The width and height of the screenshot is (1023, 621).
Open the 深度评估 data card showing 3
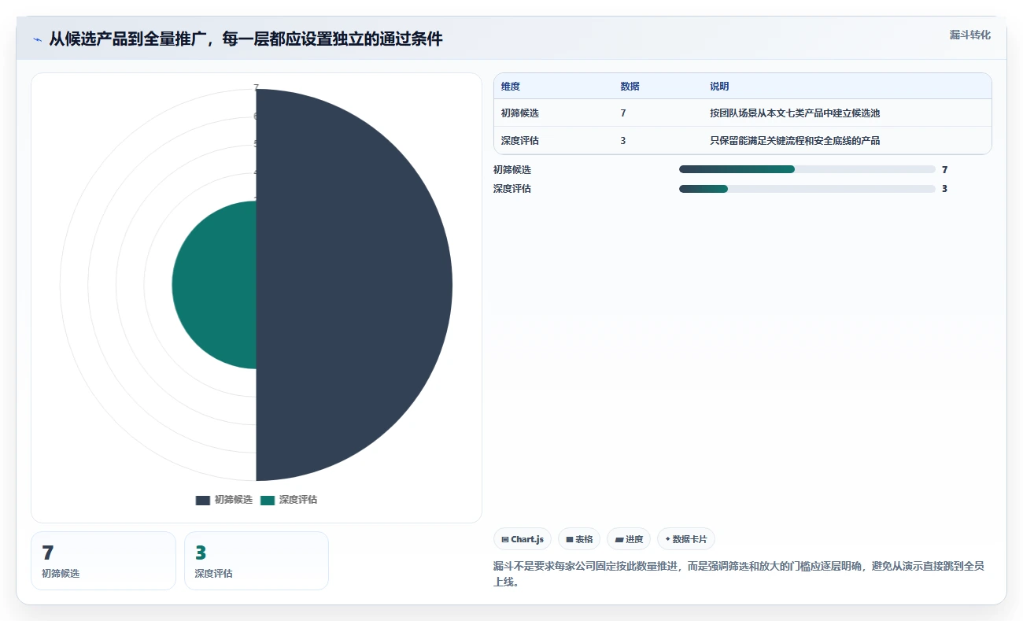coord(257,560)
